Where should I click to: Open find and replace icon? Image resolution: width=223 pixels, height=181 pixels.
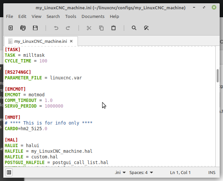[x=146, y=28]
